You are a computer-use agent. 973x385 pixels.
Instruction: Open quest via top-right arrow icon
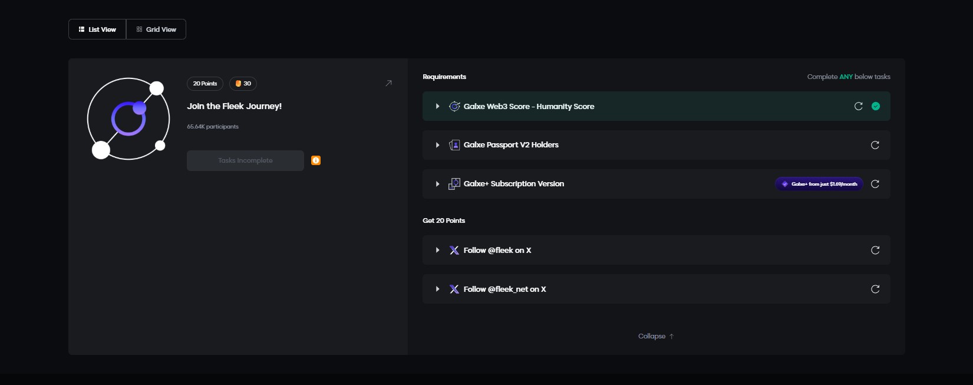pos(388,83)
